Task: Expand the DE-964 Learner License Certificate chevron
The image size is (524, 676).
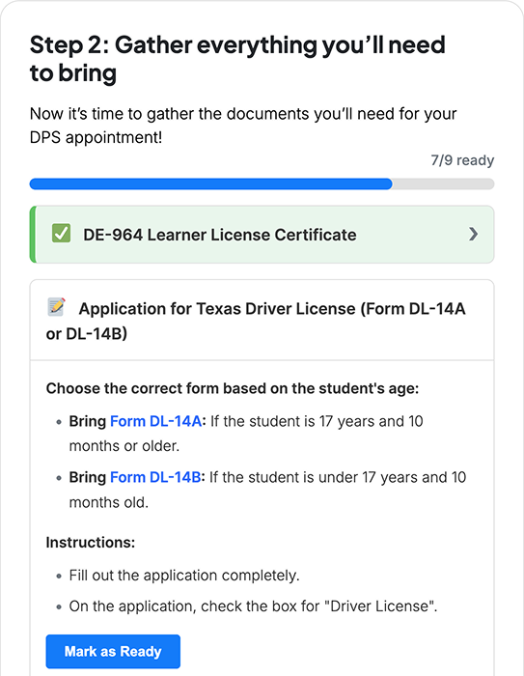Action: pyautogui.click(x=473, y=234)
